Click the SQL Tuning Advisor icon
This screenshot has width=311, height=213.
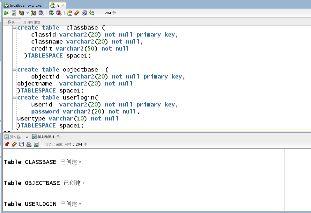(41, 13)
